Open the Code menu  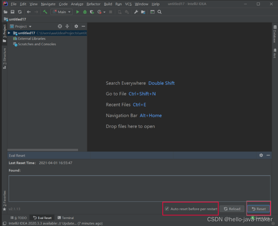click(x=63, y=4)
